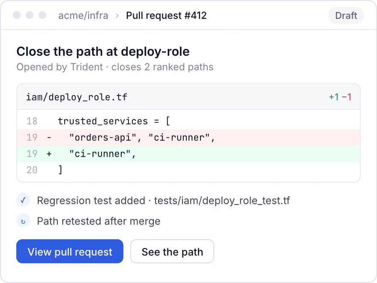377x283 pixels.
Task: Click the regression test checkmark icon
Action: 23,200
